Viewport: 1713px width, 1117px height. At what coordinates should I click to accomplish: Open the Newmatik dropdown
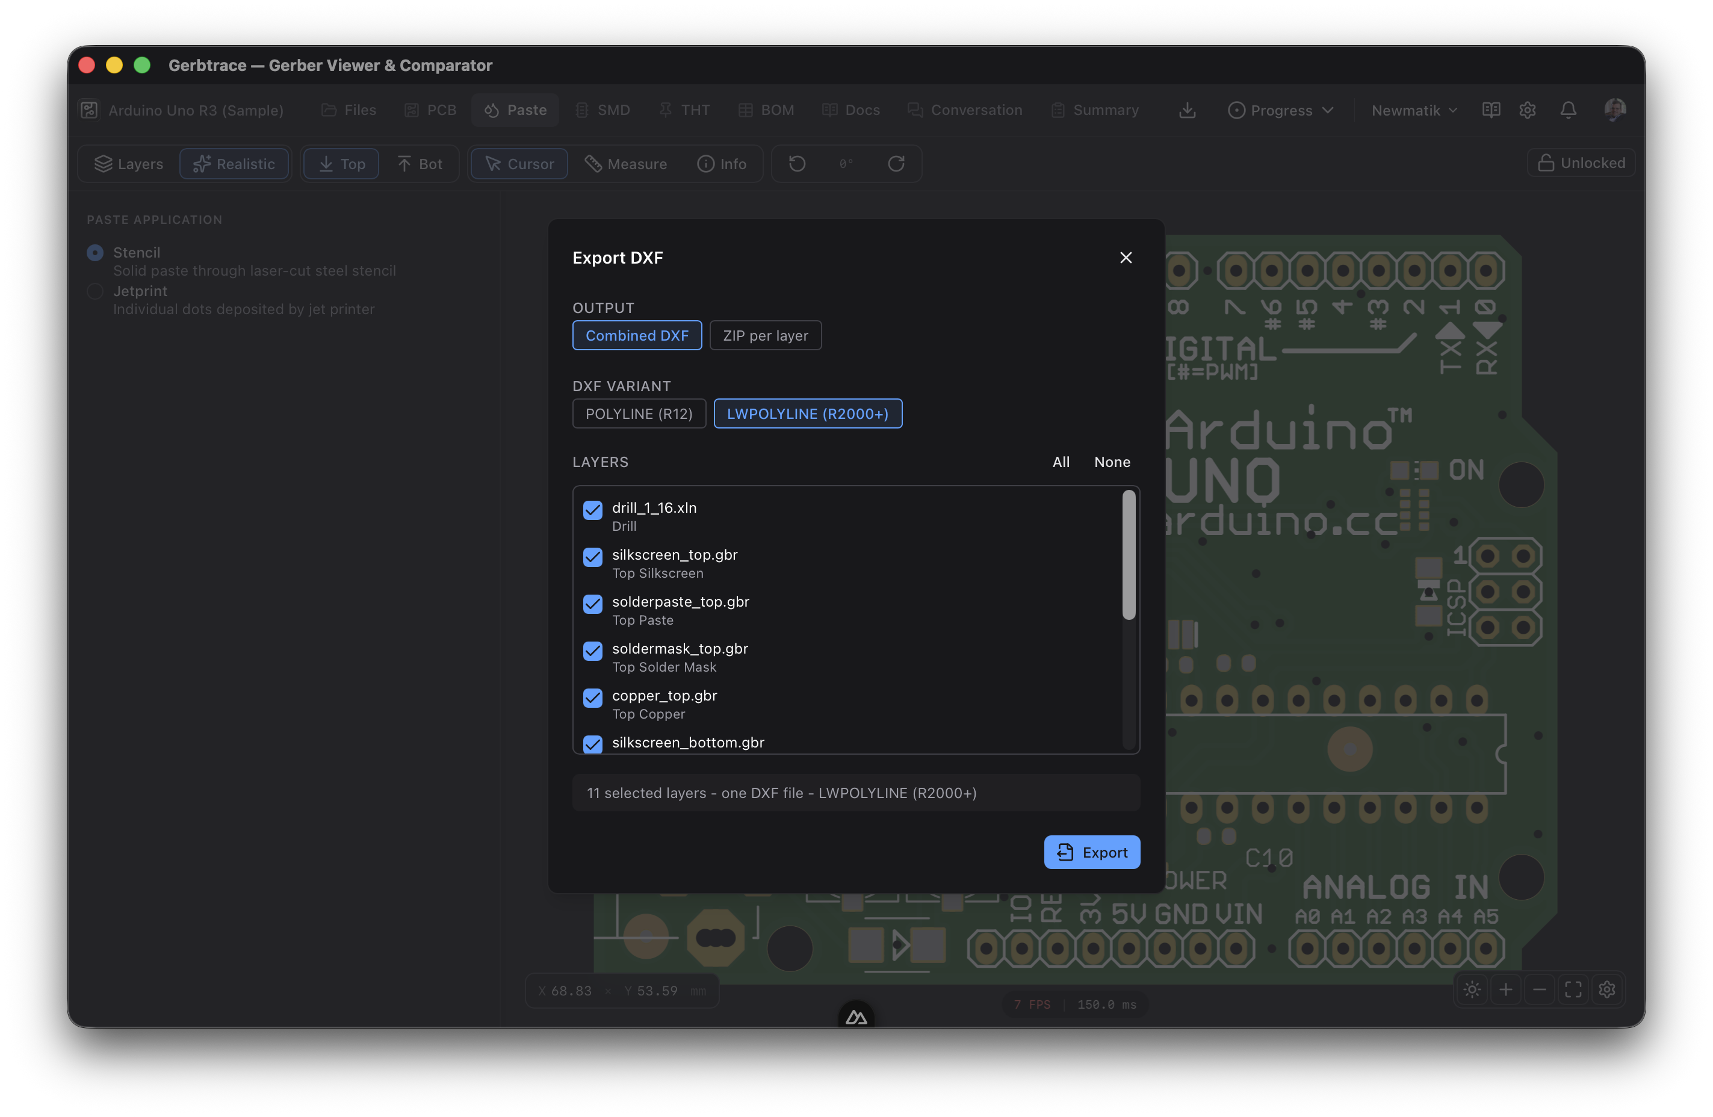(x=1414, y=110)
